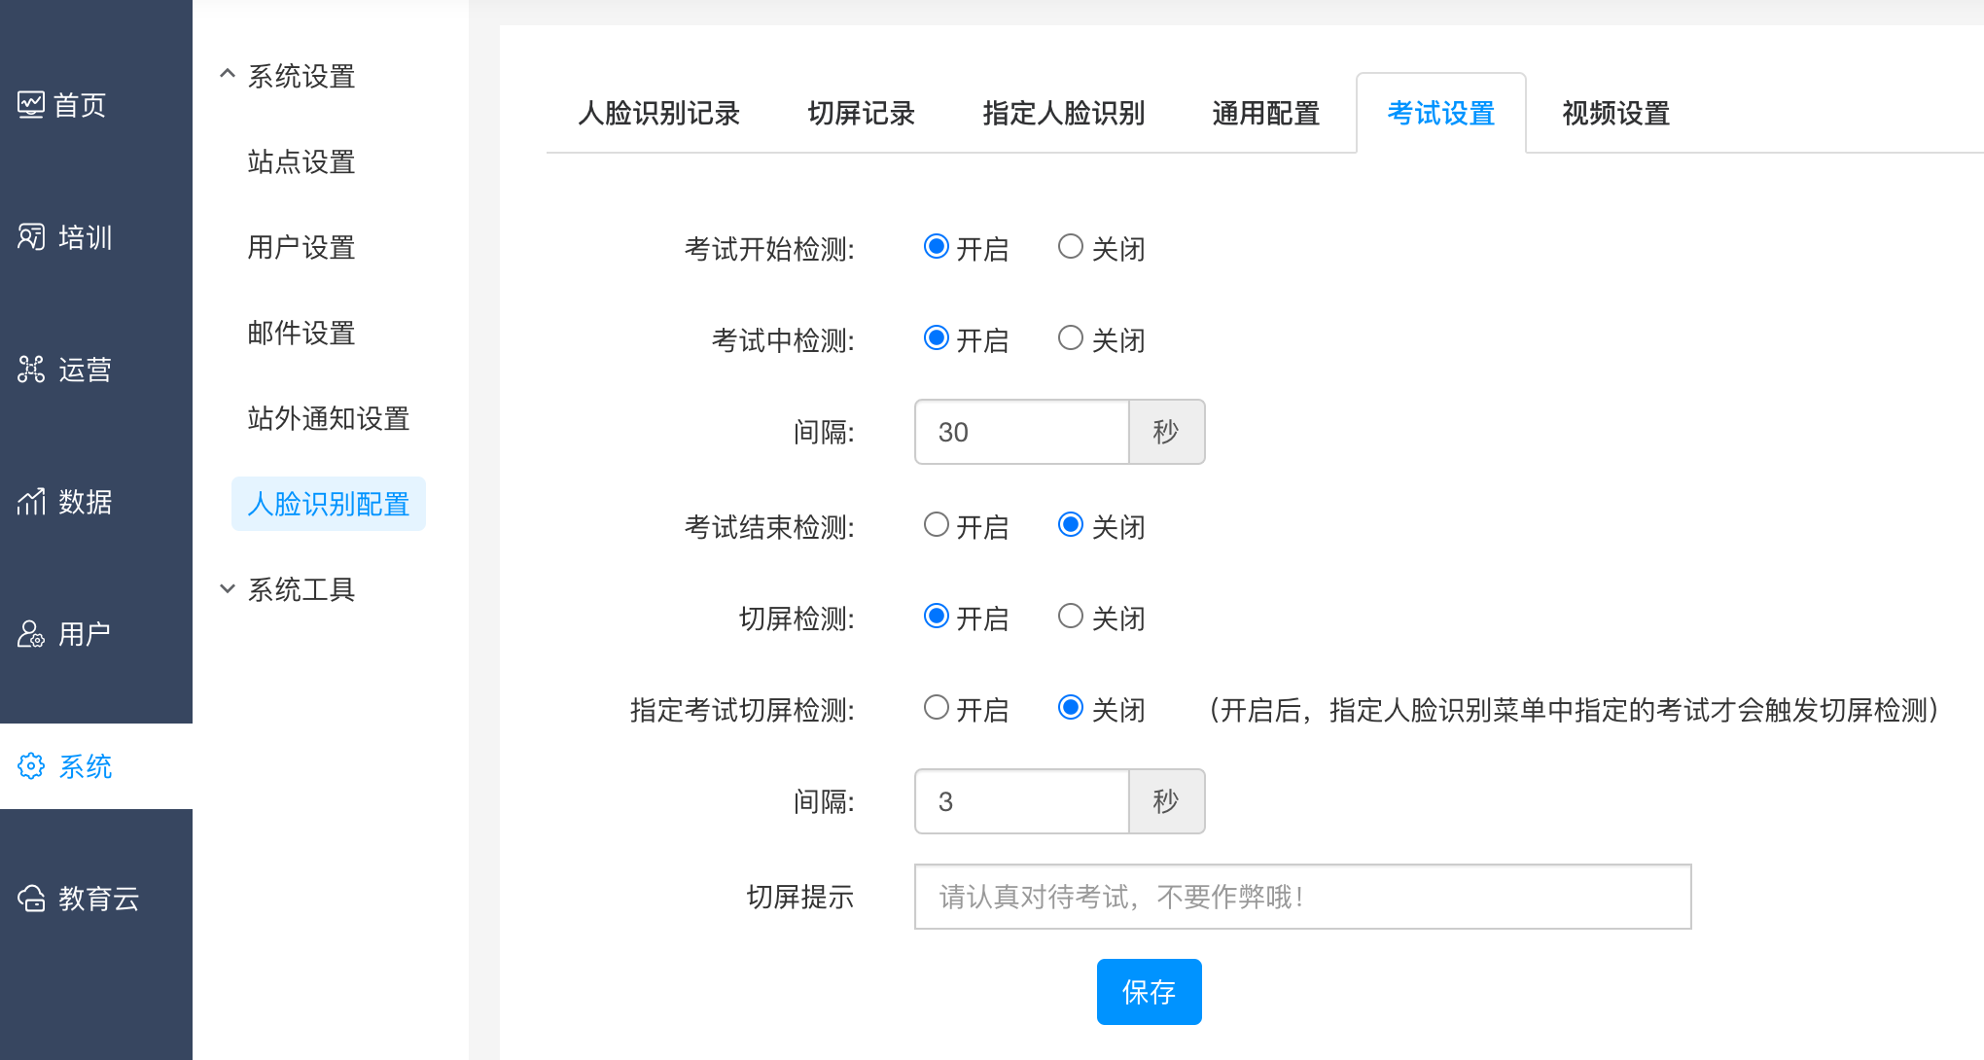Select the 系统 gear icon in the sidebar
This screenshot has width=1984, height=1060.
pyautogui.click(x=31, y=765)
